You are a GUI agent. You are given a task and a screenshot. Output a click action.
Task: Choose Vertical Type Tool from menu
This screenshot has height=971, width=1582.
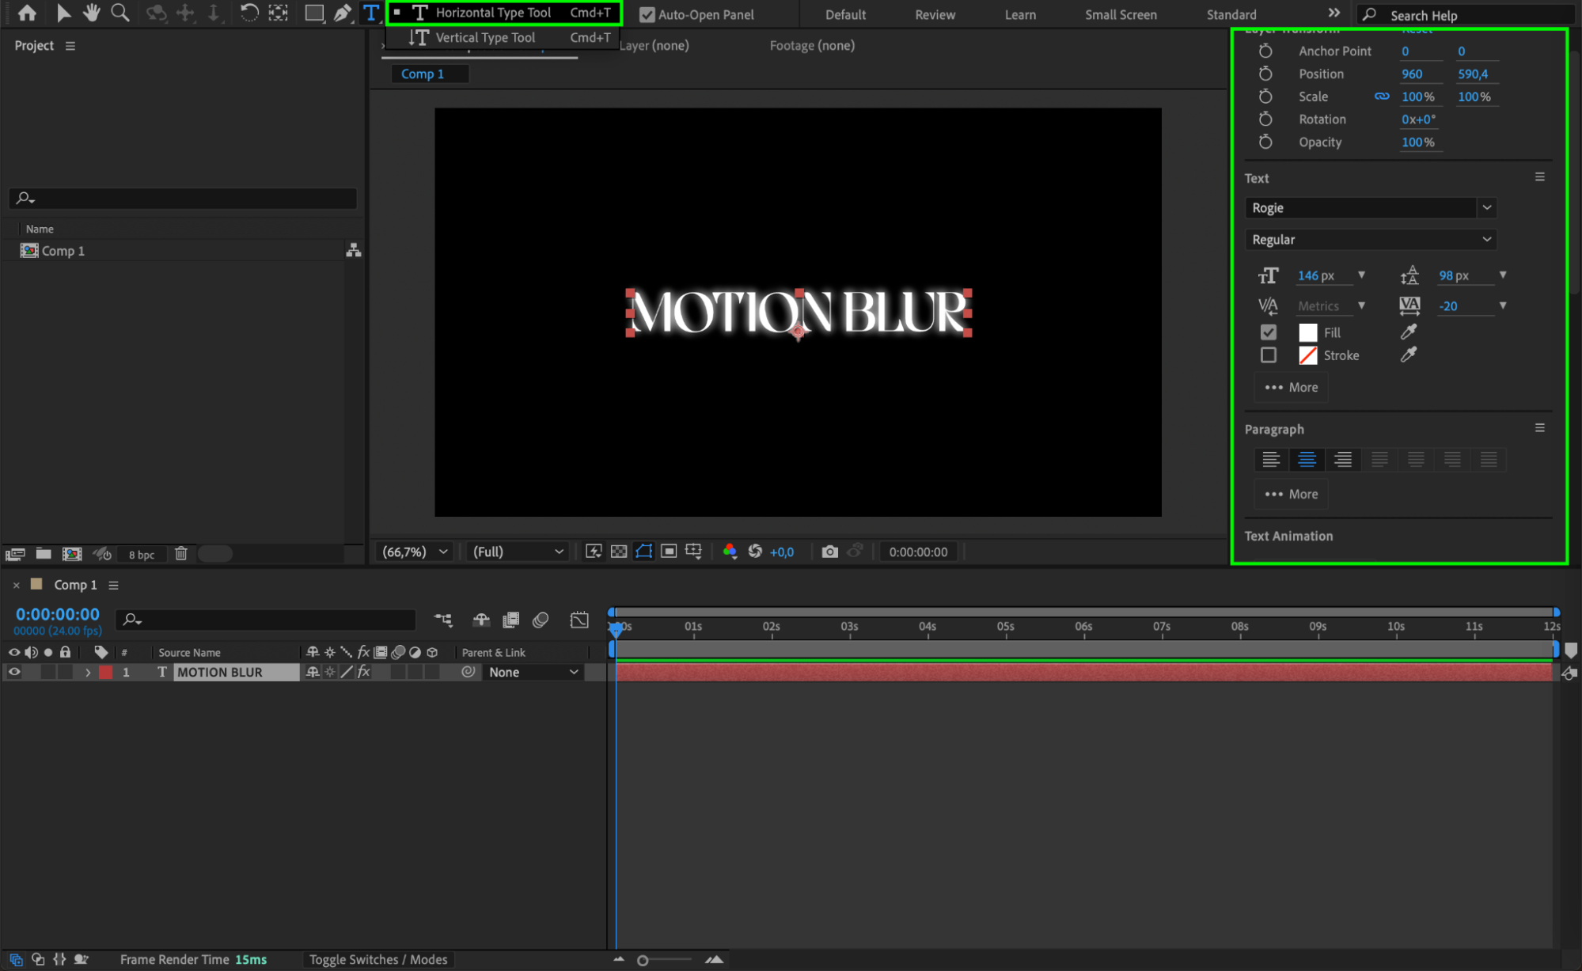click(x=485, y=37)
